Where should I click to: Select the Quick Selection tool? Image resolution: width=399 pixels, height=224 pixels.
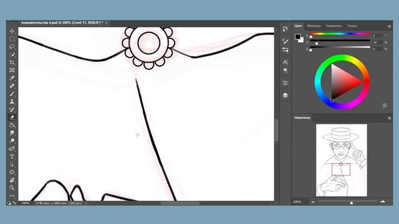(x=12, y=55)
